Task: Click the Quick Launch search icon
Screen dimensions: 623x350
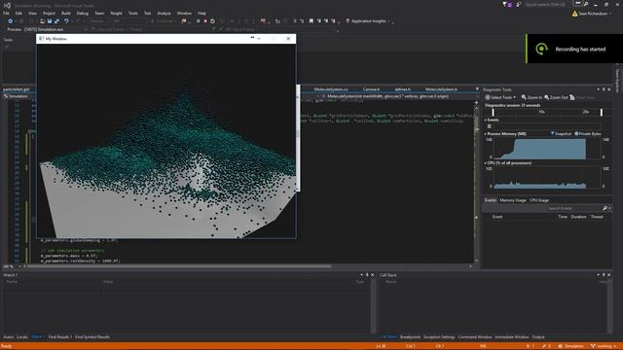Action: tap(586, 4)
